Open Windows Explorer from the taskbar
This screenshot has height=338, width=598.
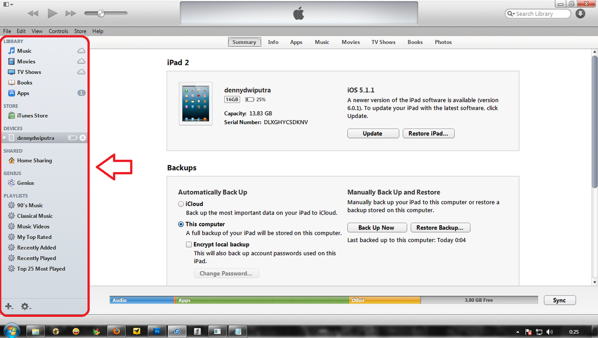point(36,331)
